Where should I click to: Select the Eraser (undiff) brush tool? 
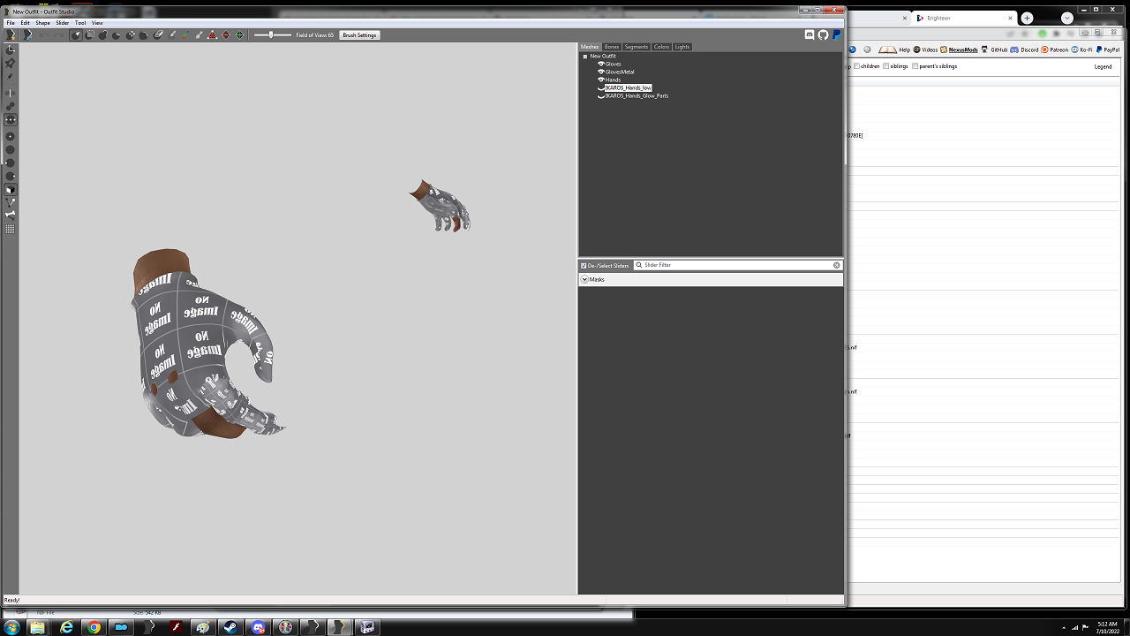pos(158,35)
